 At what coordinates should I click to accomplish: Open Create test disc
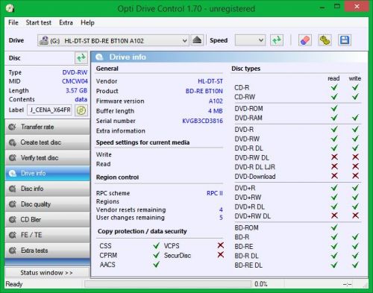47,142
